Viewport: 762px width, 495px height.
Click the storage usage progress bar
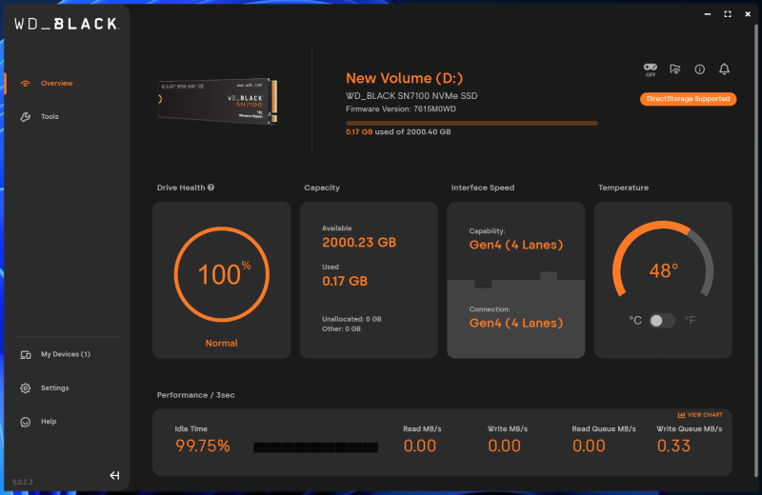coord(471,123)
